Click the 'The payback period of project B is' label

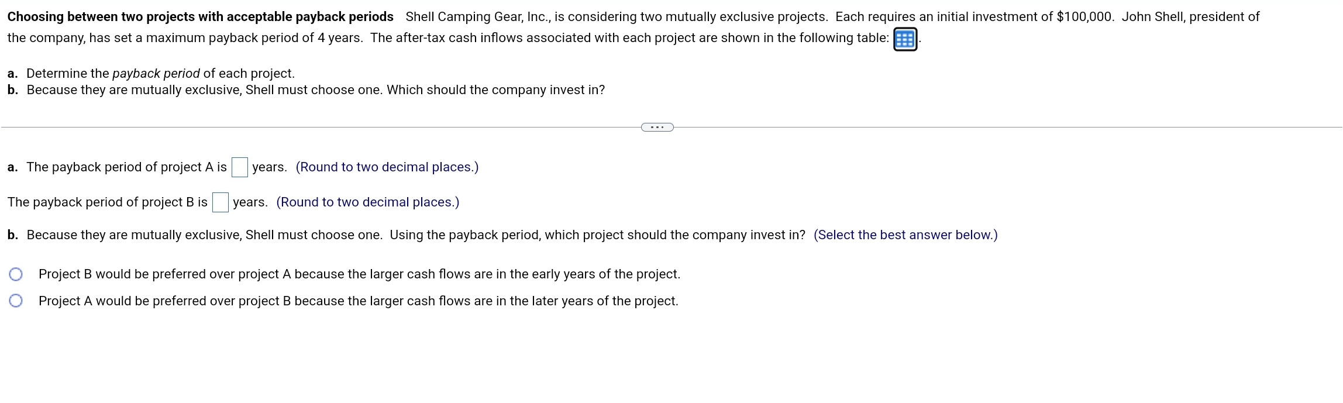click(107, 202)
